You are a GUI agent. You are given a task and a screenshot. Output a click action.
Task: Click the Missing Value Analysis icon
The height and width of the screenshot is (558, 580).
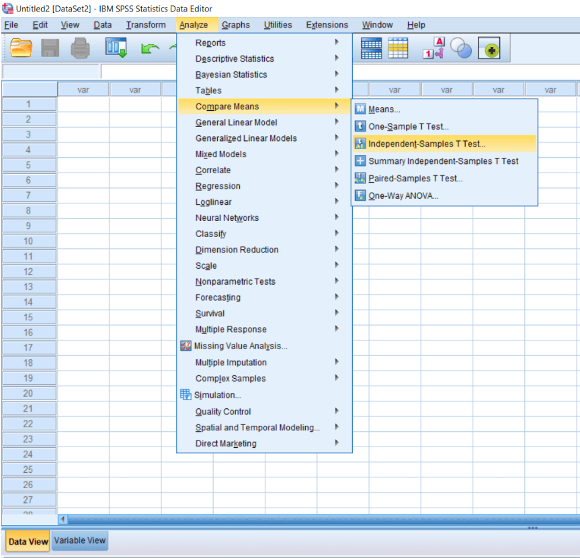tap(185, 346)
